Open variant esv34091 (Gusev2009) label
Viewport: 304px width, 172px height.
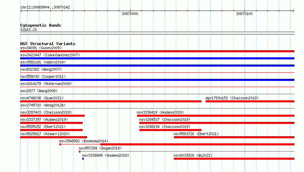tap(41, 48)
